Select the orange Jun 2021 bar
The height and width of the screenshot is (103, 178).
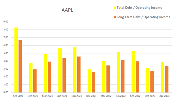click(x=64, y=75)
